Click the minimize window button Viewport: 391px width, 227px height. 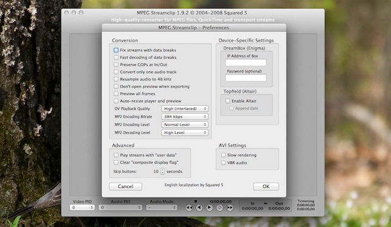tap(73, 13)
